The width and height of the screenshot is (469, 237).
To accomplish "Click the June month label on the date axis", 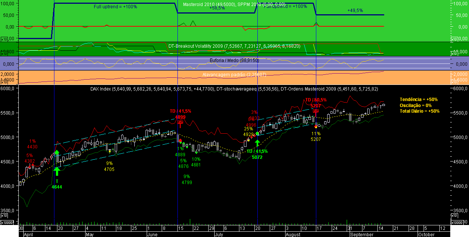I will point(152,234).
